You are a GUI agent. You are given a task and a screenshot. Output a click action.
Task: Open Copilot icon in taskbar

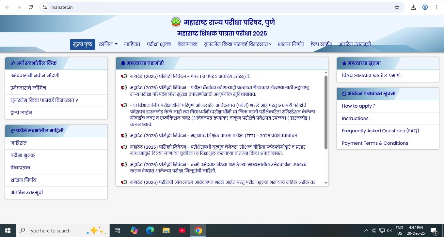click(134, 230)
